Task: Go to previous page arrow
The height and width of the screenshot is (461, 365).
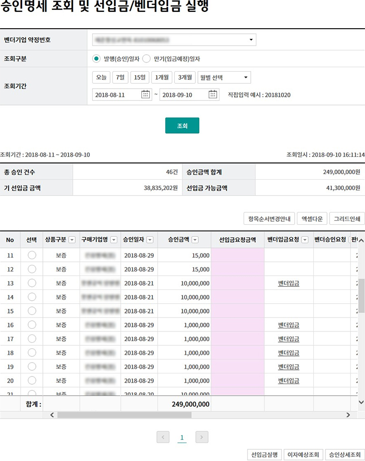Action: [x=163, y=437]
